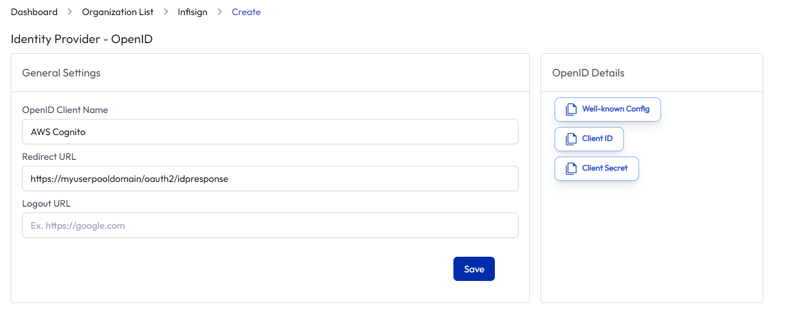Focus the OpenID Client Name field
Screen dimensions: 795x331
tap(270, 132)
